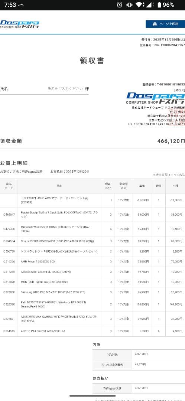The image size is (185, 401).
Task: Tap the Dospara logo in the header
Action: 19,24
